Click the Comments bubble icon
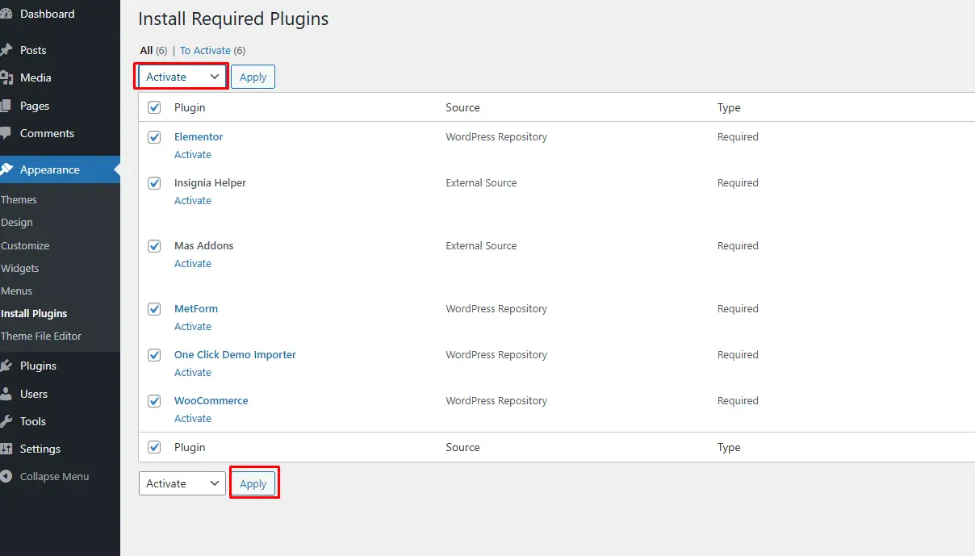This screenshot has height=556, width=975. [x=6, y=133]
